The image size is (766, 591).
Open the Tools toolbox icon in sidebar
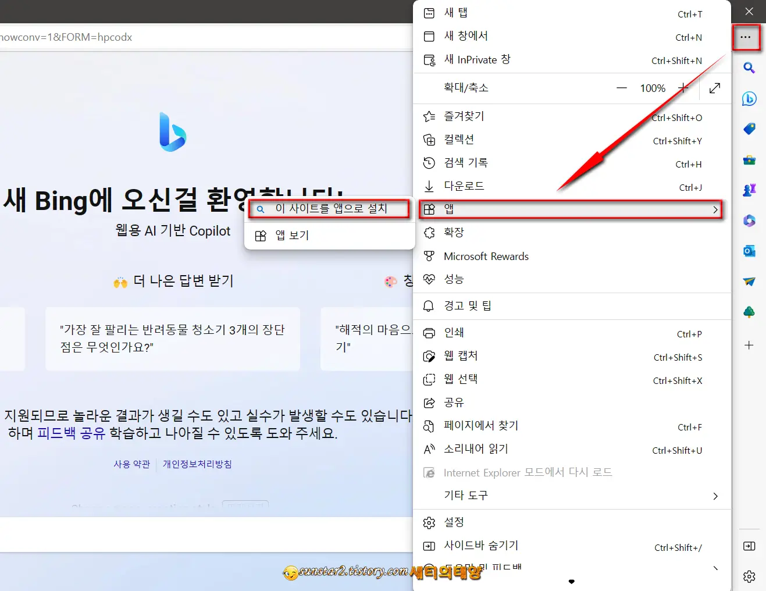click(x=749, y=160)
